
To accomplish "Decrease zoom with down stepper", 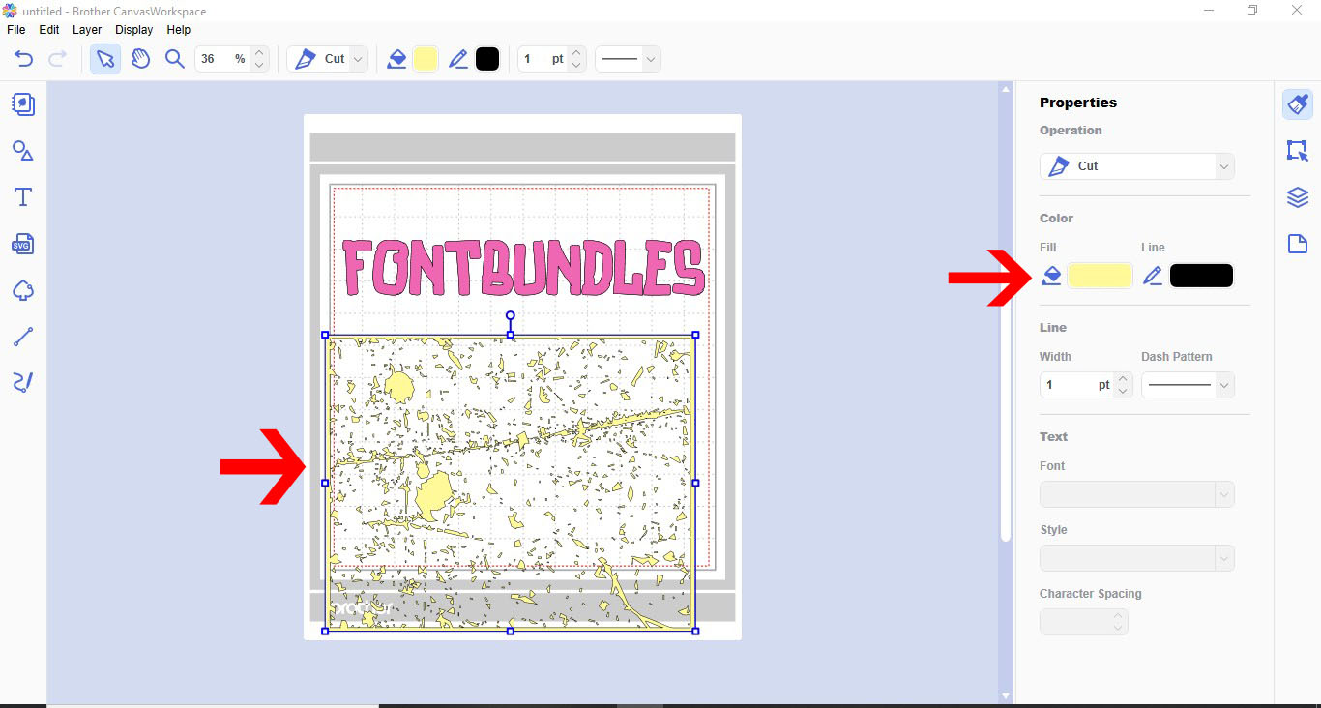I will 259,66.
